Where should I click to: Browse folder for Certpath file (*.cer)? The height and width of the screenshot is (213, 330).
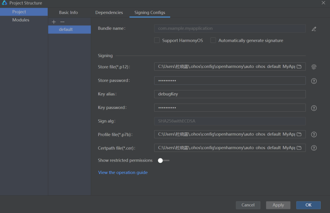coord(299,148)
